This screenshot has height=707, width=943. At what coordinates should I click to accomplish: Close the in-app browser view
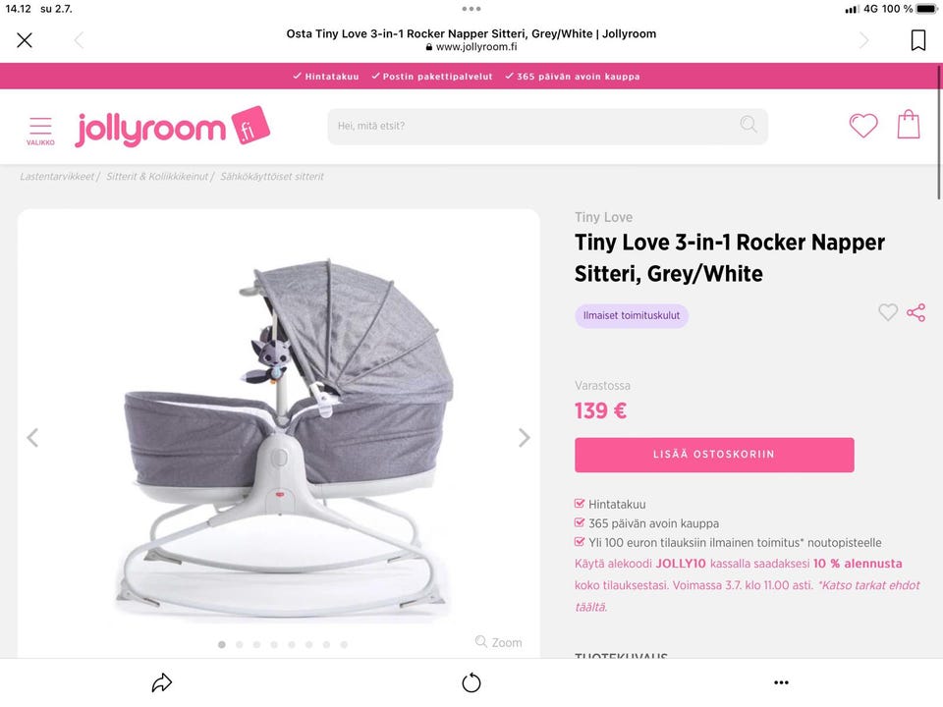pos(25,40)
